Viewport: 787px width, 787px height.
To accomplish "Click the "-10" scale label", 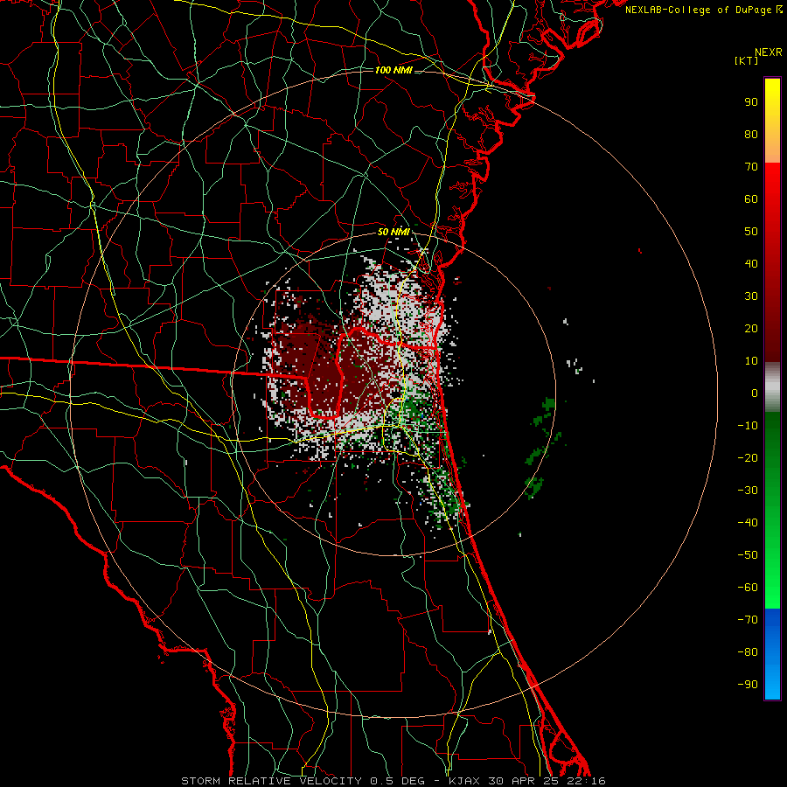I will [748, 426].
